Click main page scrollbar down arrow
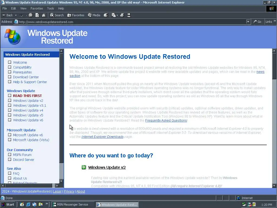Image resolution: width=277 pixels, height=208 pixels. [274, 186]
